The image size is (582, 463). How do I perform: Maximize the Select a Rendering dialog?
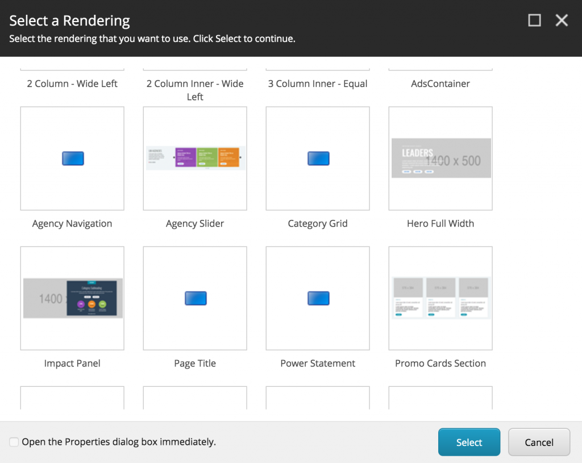pos(534,20)
